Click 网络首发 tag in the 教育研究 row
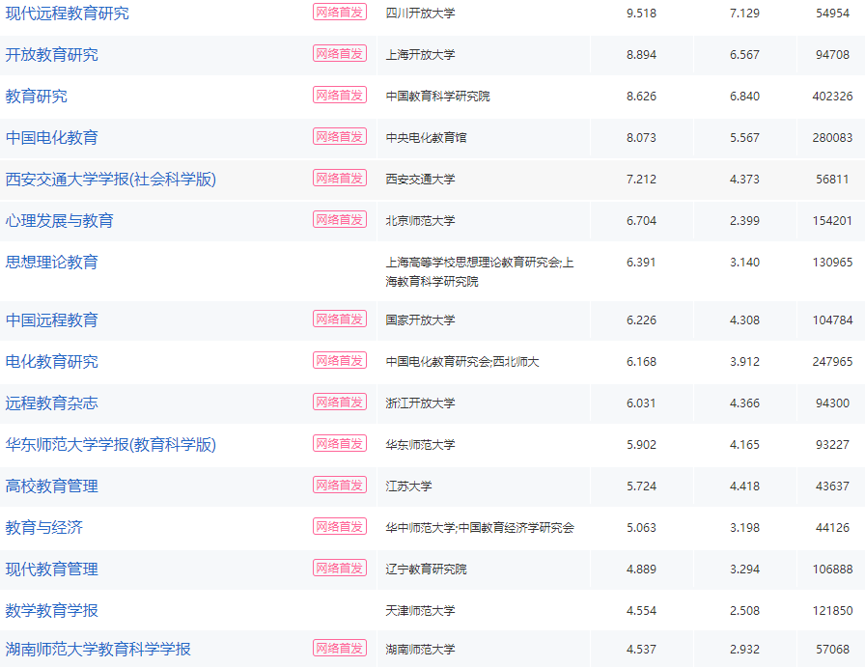This screenshot has height=667, width=865. click(340, 95)
